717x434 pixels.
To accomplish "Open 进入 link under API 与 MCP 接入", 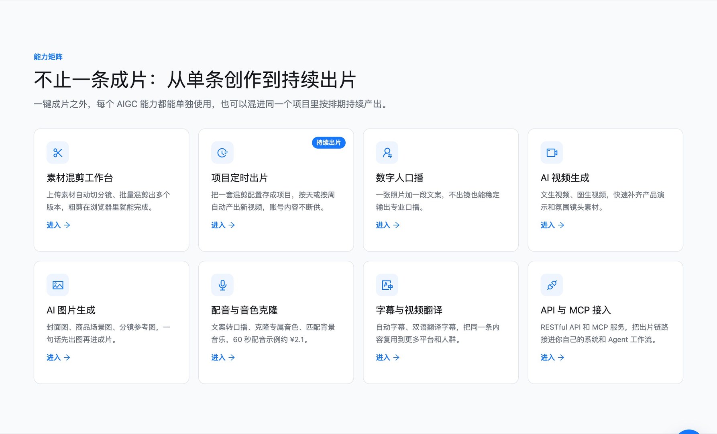I will click(552, 357).
